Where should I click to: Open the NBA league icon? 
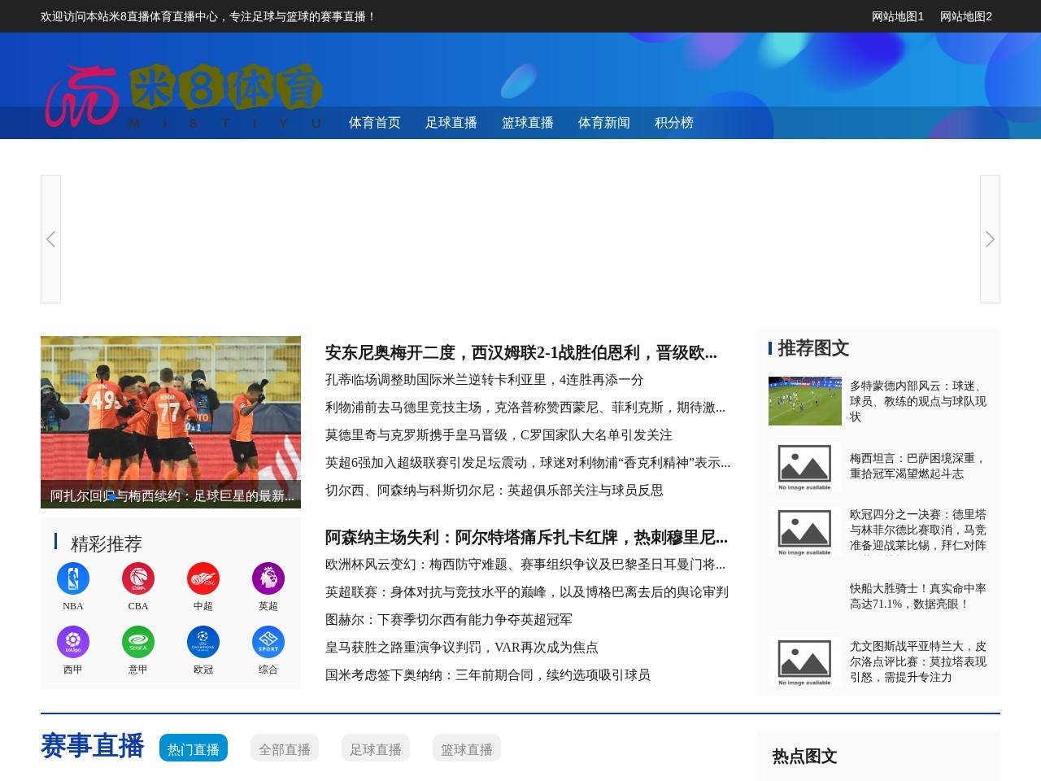pos(73,578)
